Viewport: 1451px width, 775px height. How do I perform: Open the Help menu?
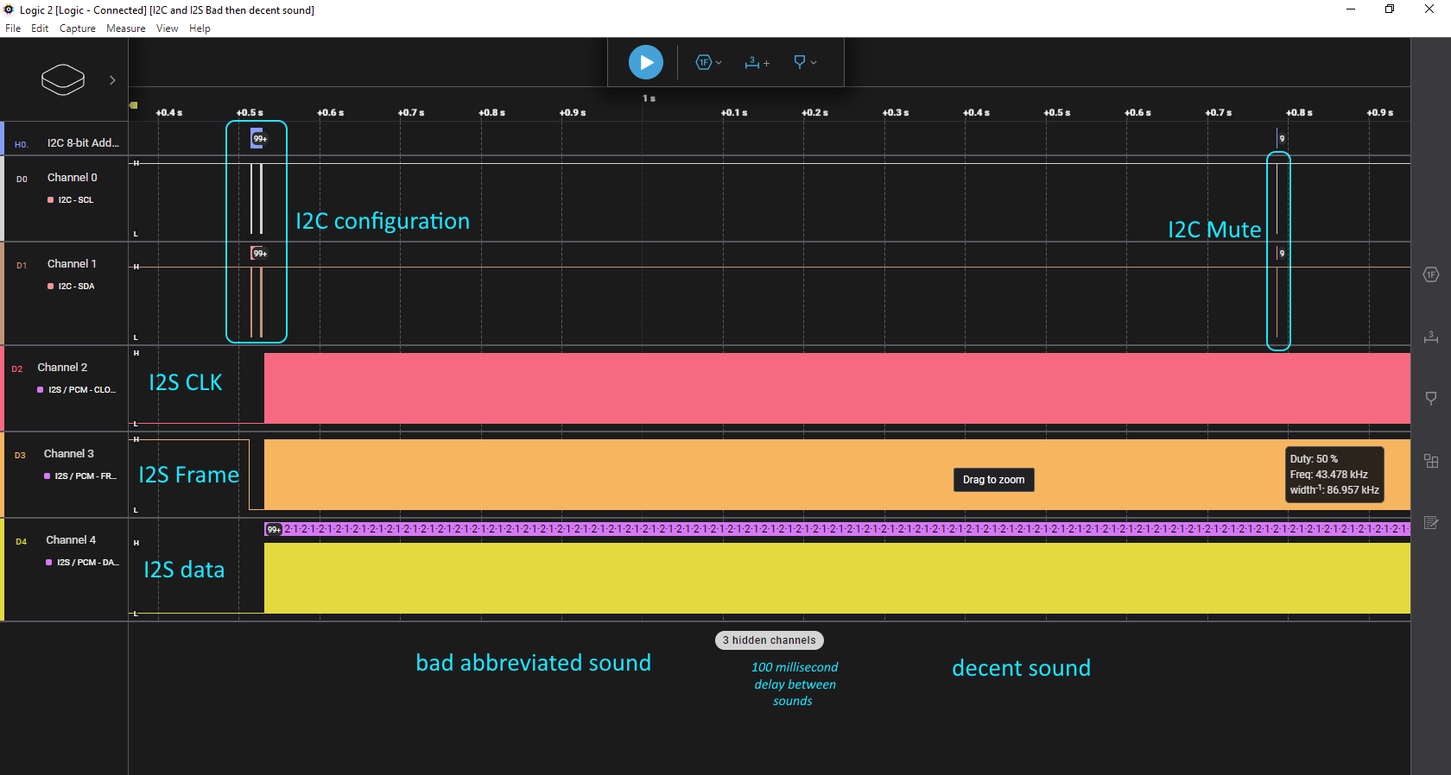click(x=200, y=28)
